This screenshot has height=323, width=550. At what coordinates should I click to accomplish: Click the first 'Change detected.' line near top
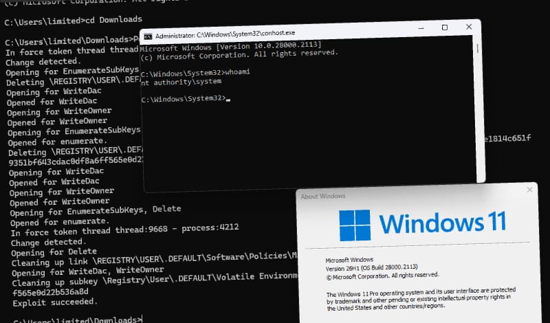tap(43, 62)
